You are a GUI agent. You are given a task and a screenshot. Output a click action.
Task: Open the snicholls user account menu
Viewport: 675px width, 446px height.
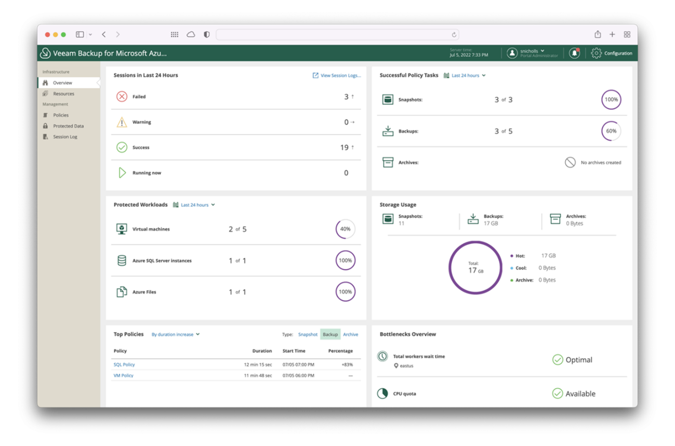point(532,51)
